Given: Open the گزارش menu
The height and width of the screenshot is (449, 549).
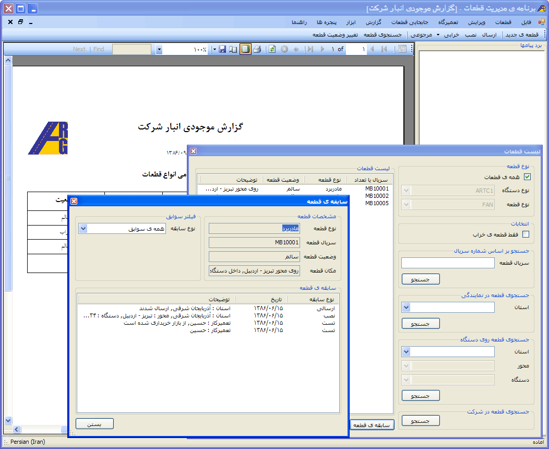Looking at the screenshot, I should click(x=374, y=22).
